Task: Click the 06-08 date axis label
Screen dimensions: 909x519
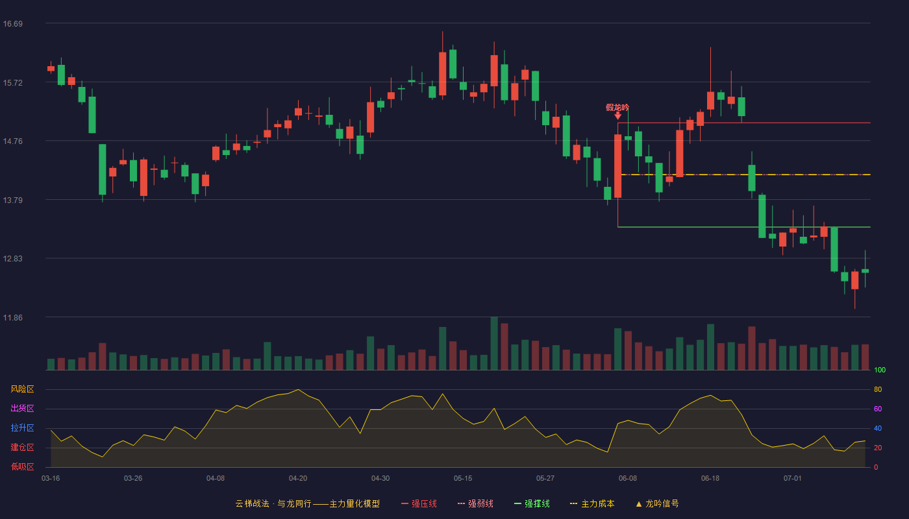Action: (628, 478)
